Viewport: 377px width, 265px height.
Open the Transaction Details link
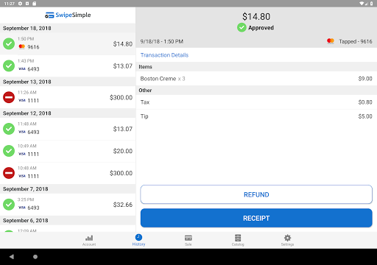[x=164, y=55]
